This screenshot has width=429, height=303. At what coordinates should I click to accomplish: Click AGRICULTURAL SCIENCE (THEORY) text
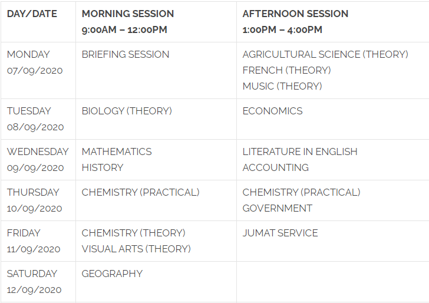(325, 54)
